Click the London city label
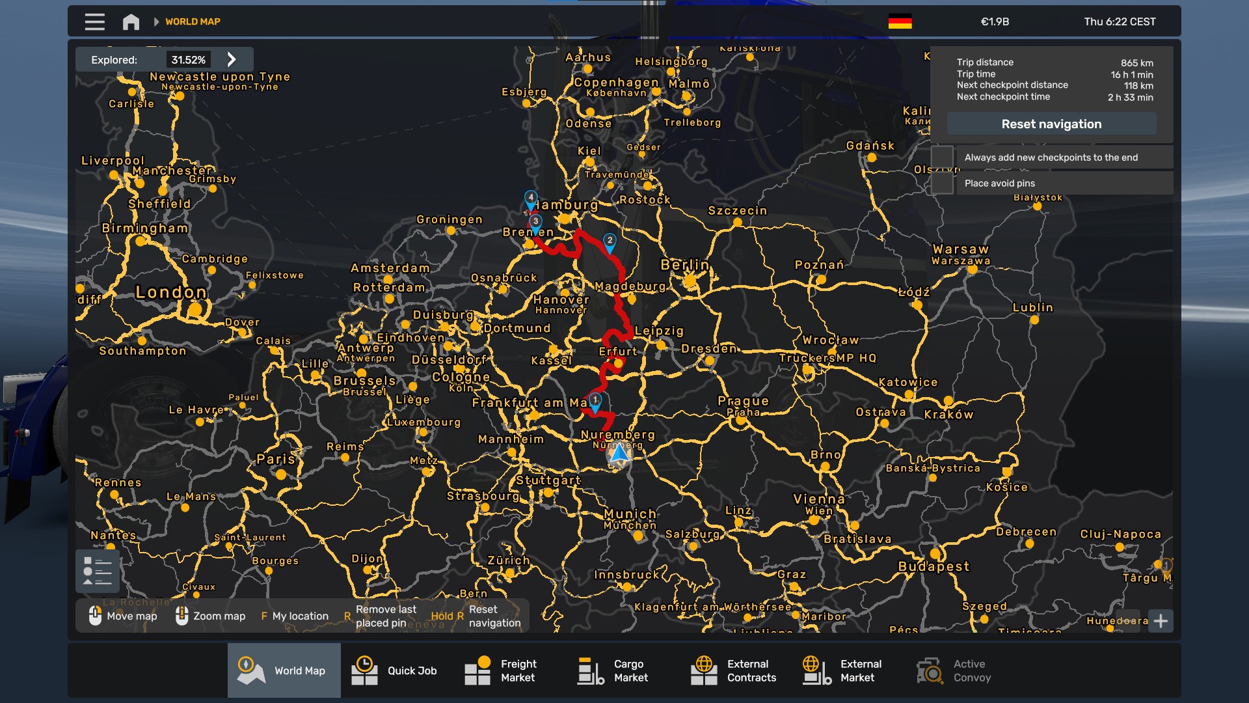This screenshot has height=703, width=1249. 171,292
